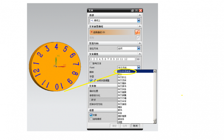Click the YC axis of coordinate triad

coord(56,61)
